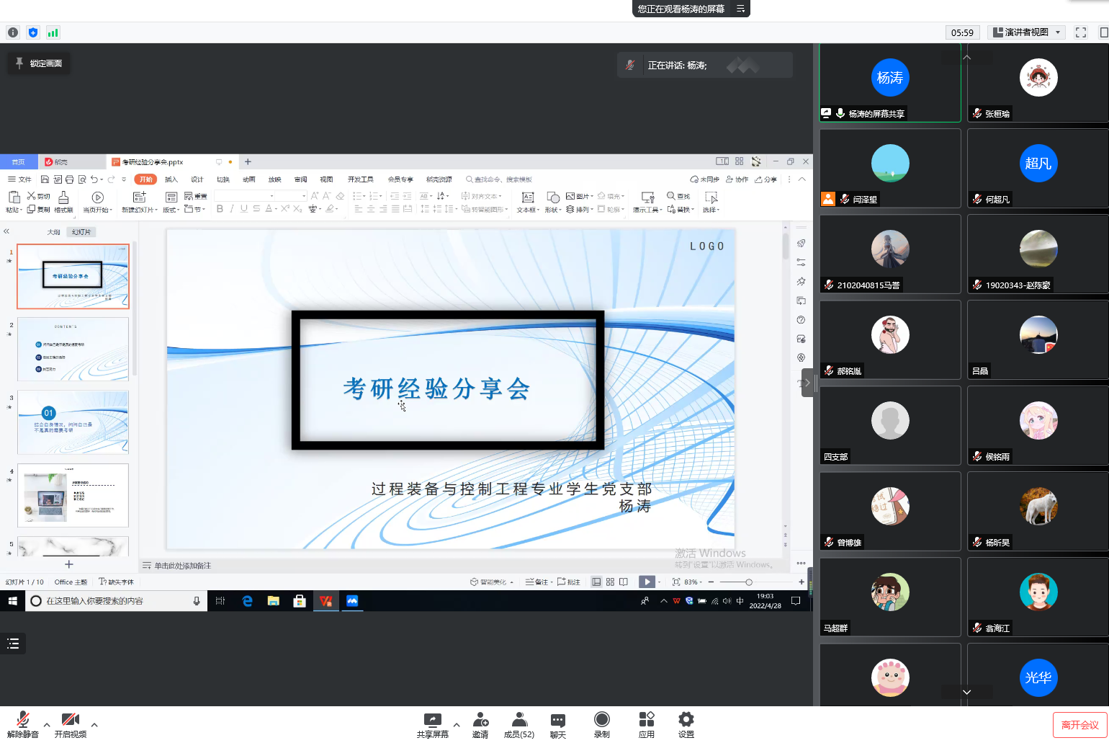Open the members list (52)
Viewport: 1109px width, 743px height.
click(x=518, y=720)
